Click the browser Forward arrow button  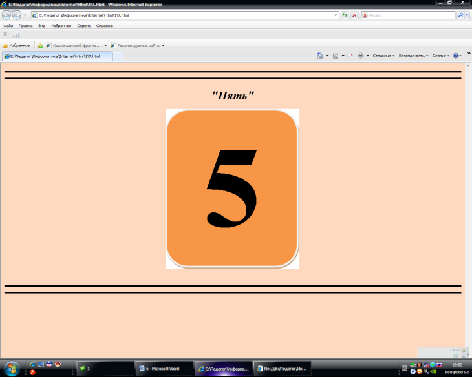[17, 15]
